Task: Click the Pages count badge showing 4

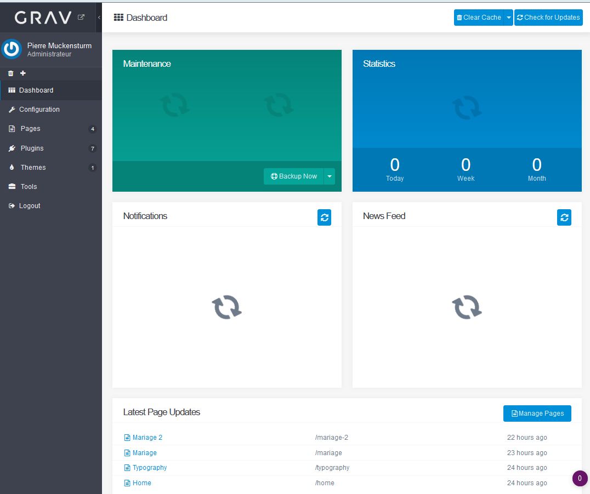Action: (x=93, y=129)
